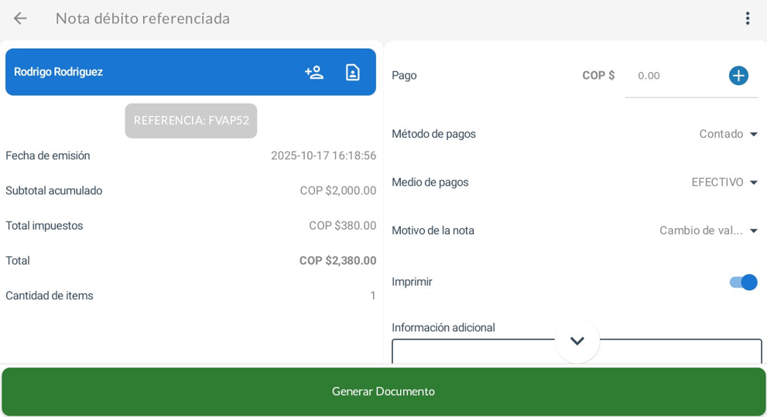
Task: Tap the add customer person icon
Action: (314, 72)
